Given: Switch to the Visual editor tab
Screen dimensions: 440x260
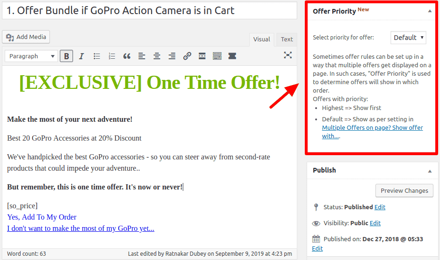Looking at the screenshot, I should tap(261, 39).
